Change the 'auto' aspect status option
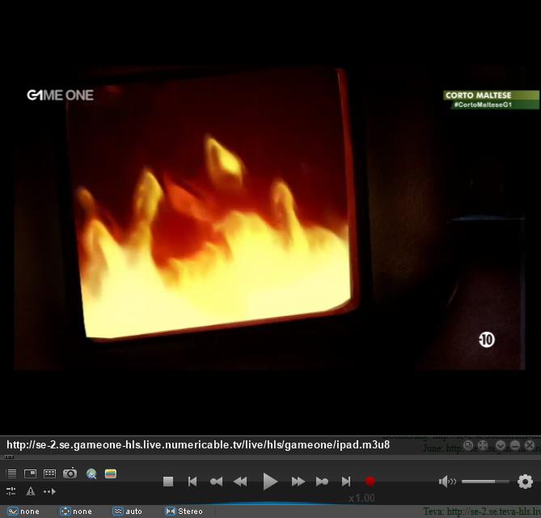 (x=127, y=511)
